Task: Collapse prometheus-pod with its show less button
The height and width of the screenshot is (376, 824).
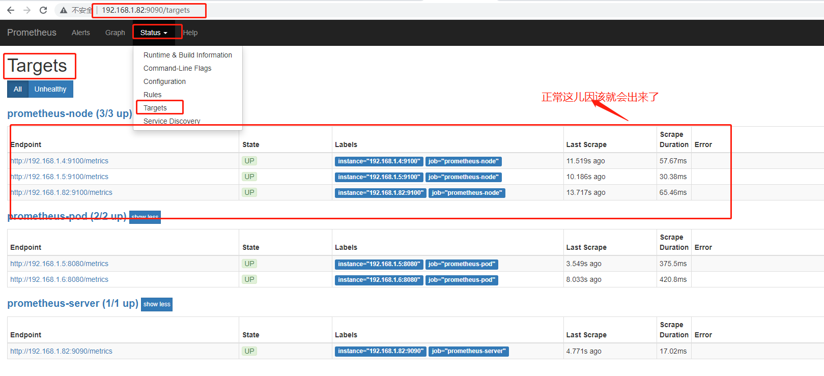Action: (145, 217)
